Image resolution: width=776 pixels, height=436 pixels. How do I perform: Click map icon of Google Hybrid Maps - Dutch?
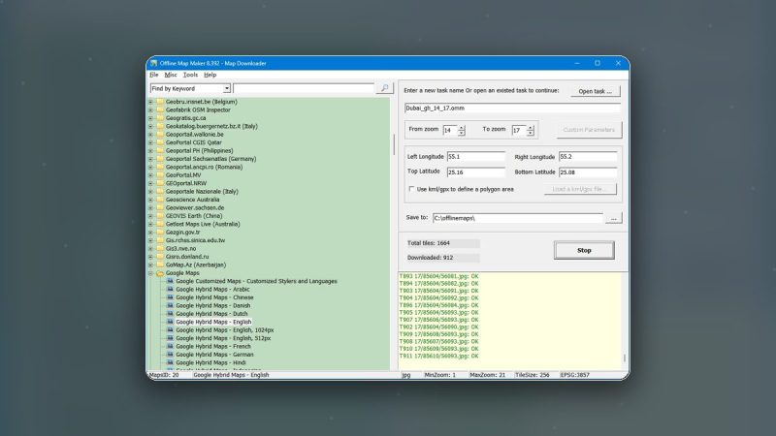(171, 313)
